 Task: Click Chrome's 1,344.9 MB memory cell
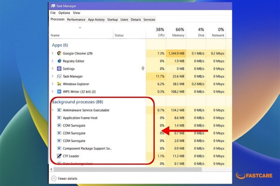pyautogui.click(x=176, y=53)
